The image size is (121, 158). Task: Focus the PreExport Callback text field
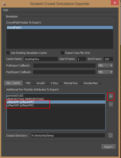[x=64, y=65]
